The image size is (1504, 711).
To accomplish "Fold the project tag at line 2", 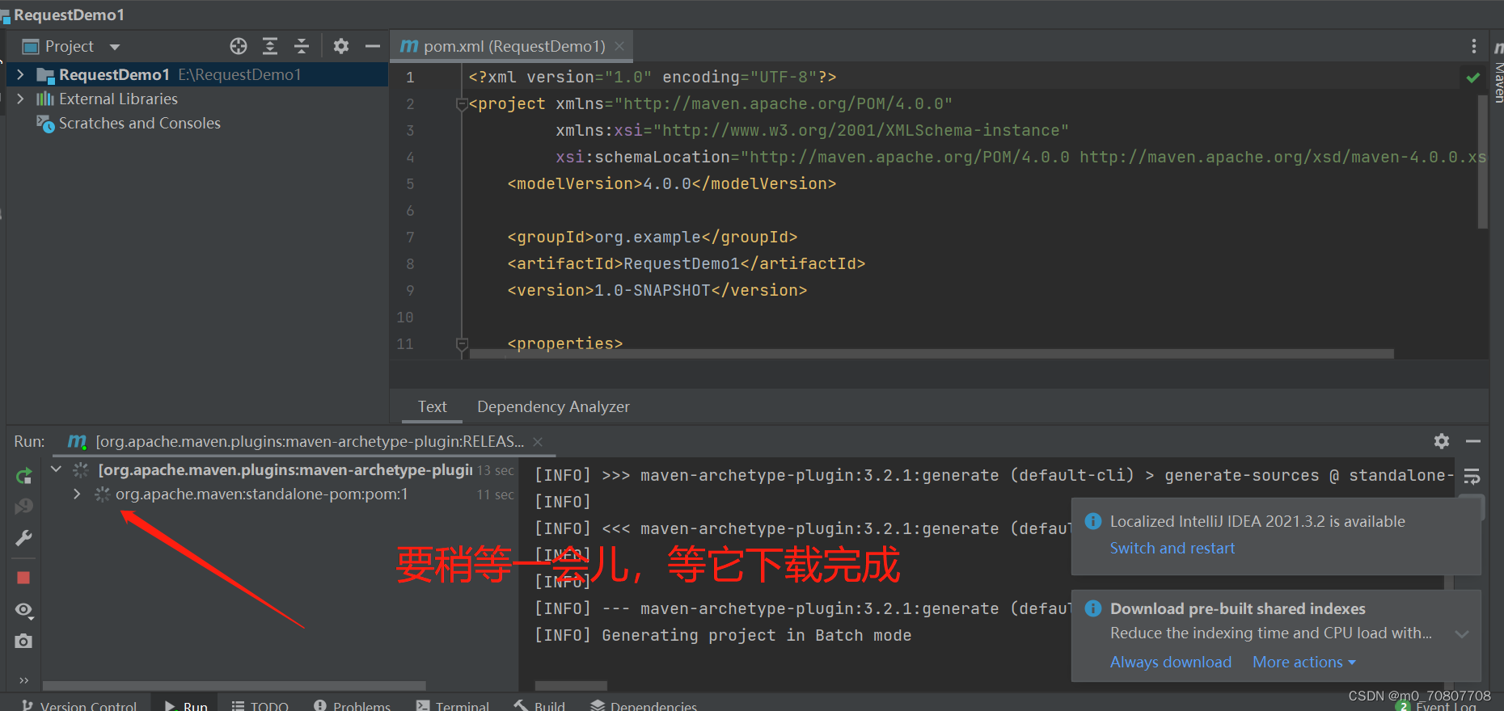I will tap(462, 103).
